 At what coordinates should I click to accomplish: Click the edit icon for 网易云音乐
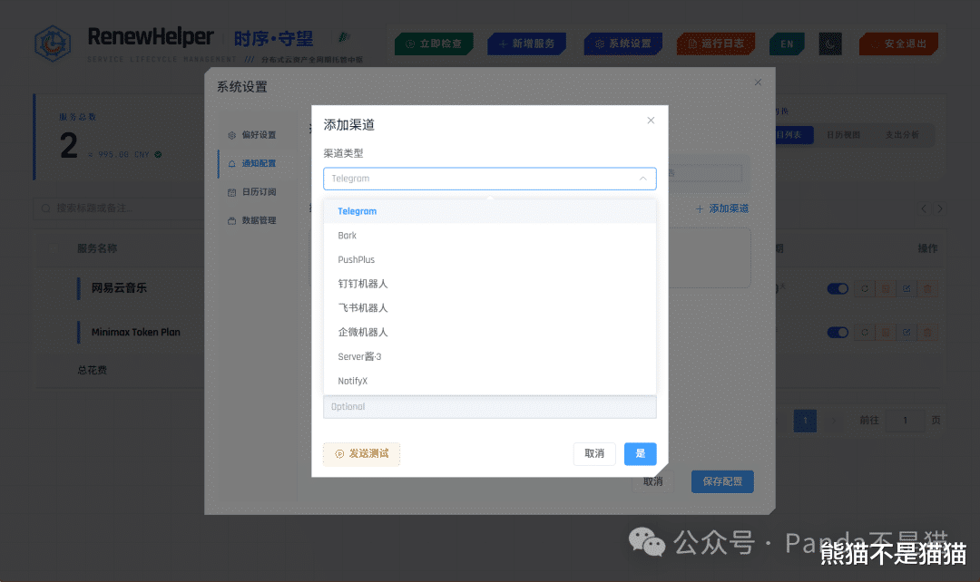tap(906, 288)
